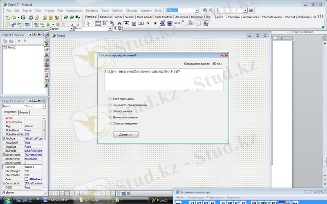Open dropdown arrow beside the Run button

coord(53,24)
